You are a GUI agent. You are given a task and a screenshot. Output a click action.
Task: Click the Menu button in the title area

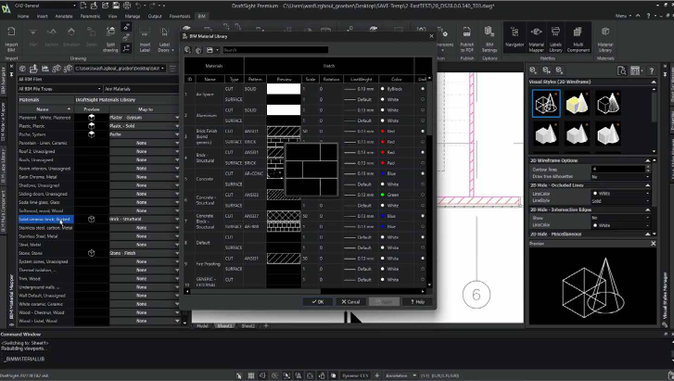click(623, 16)
